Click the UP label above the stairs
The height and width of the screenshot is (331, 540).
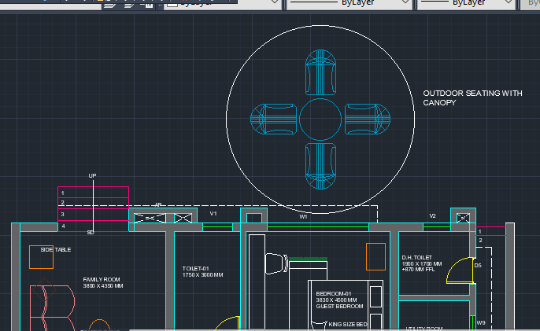click(x=92, y=176)
